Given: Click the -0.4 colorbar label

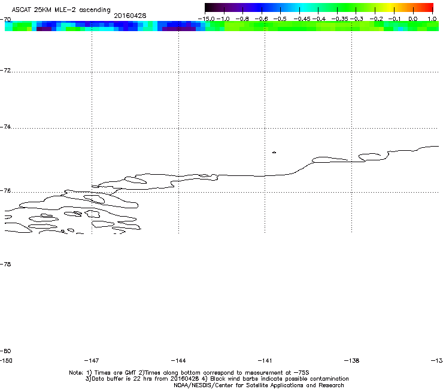Looking at the screenshot, I should (x=318, y=19).
